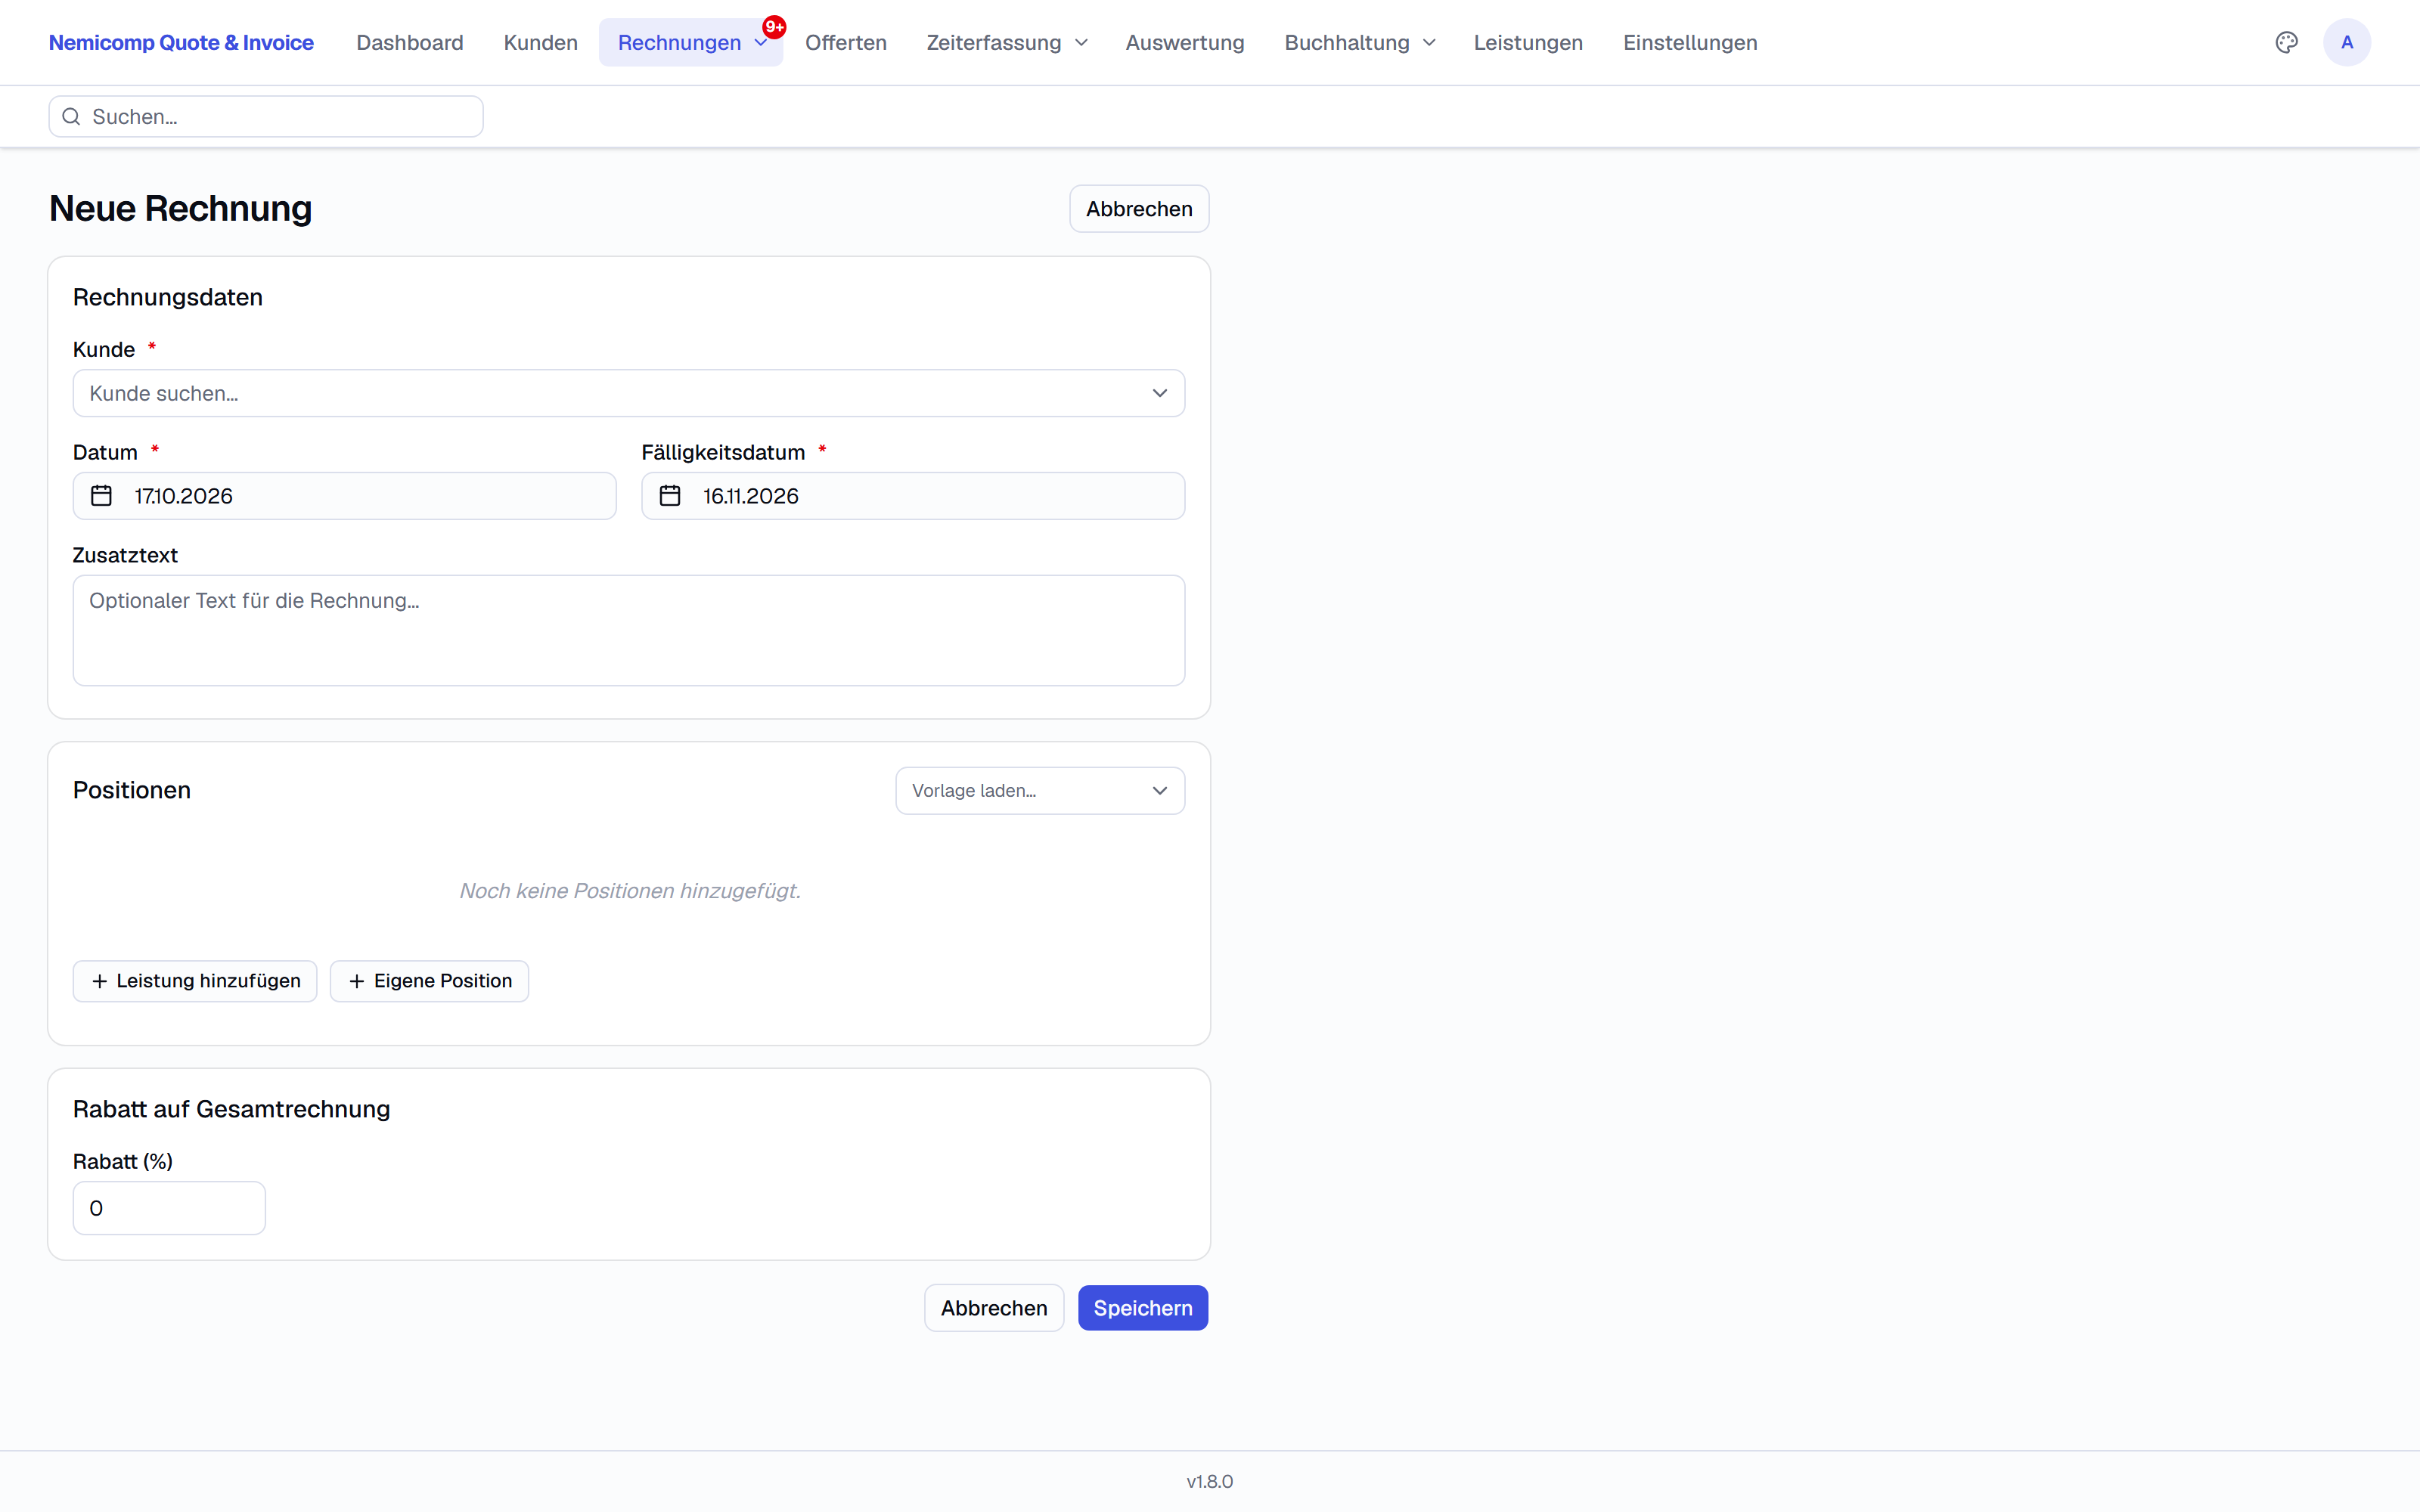Open the user avatar menu
The height and width of the screenshot is (1512, 2420).
coord(2346,42)
